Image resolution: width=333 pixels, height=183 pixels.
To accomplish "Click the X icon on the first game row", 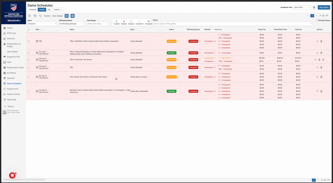I will pos(317,41).
